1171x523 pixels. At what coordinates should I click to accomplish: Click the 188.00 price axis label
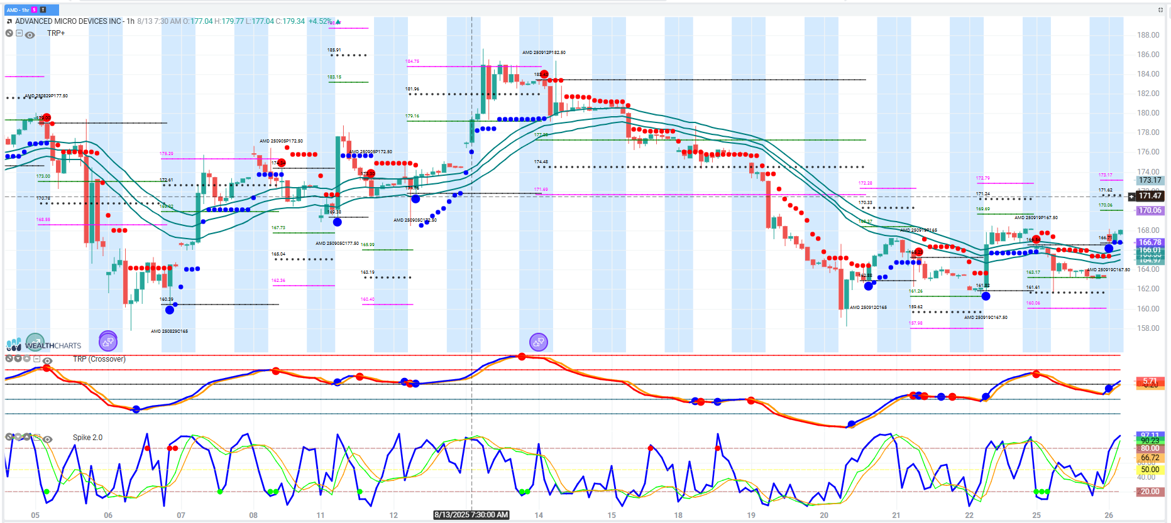pyautogui.click(x=1148, y=35)
